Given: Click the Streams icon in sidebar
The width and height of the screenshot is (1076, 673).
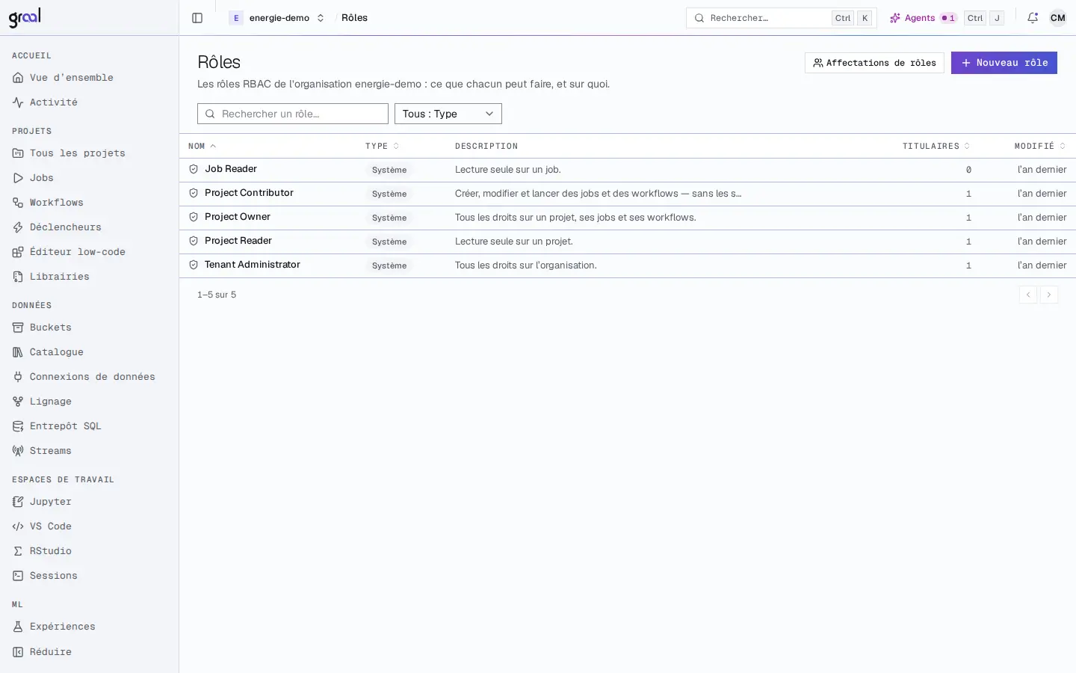Looking at the screenshot, I should [x=18, y=451].
